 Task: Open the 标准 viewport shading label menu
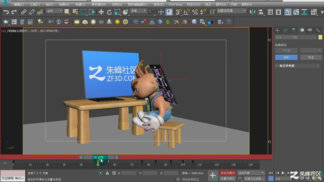click(34, 31)
